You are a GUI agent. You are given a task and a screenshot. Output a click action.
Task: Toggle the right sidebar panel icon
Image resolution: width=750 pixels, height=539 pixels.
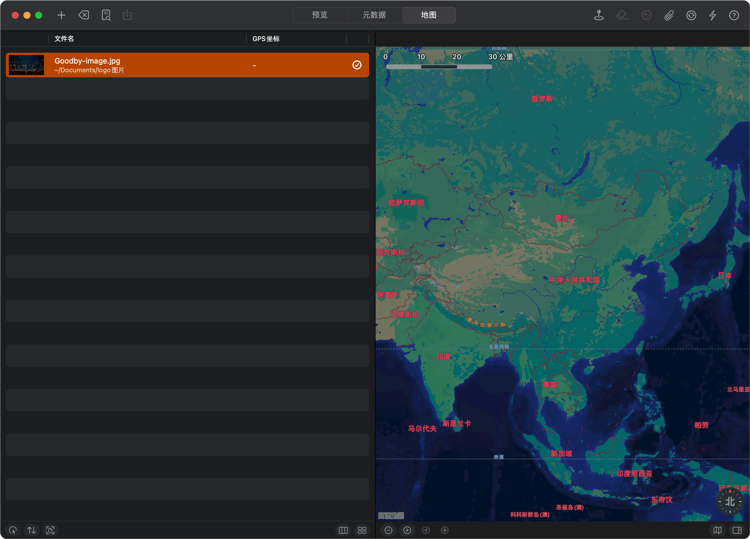coord(737,530)
